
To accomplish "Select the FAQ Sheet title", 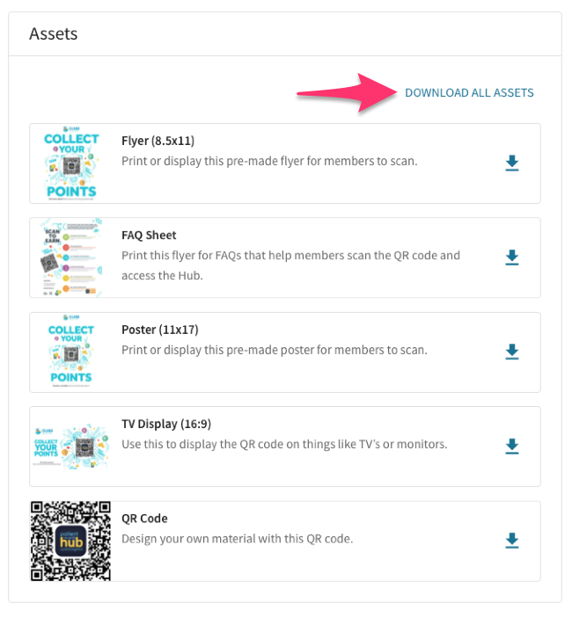I will [x=149, y=236].
